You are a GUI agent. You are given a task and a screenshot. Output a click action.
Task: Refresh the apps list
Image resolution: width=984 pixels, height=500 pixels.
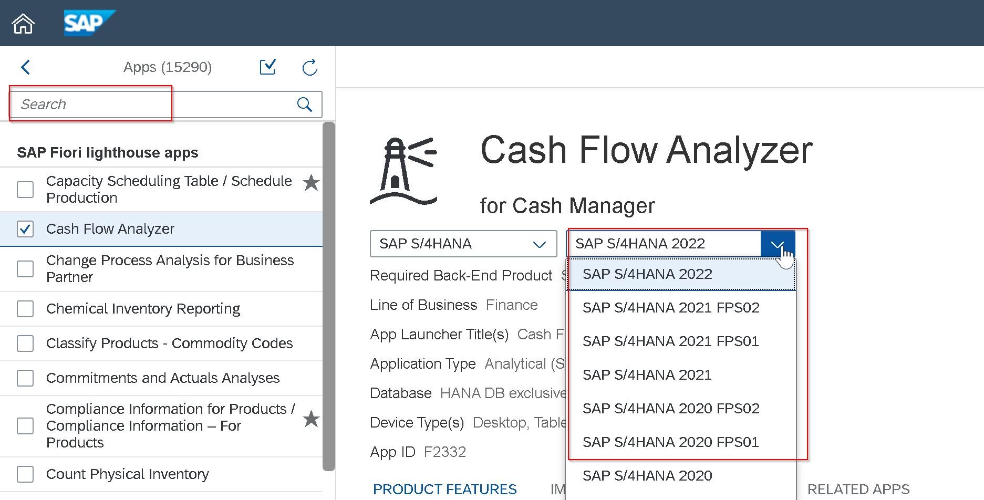pyautogui.click(x=309, y=67)
